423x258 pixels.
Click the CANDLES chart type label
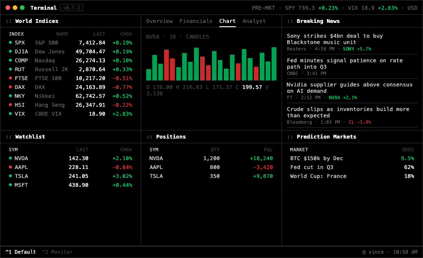[x=197, y=37]
